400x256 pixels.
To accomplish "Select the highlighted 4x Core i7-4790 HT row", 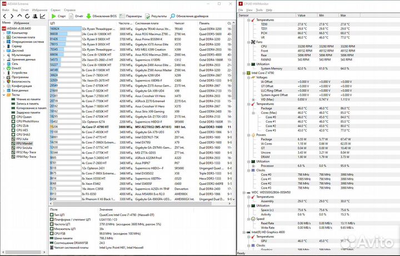I will [x=141, y=127].
